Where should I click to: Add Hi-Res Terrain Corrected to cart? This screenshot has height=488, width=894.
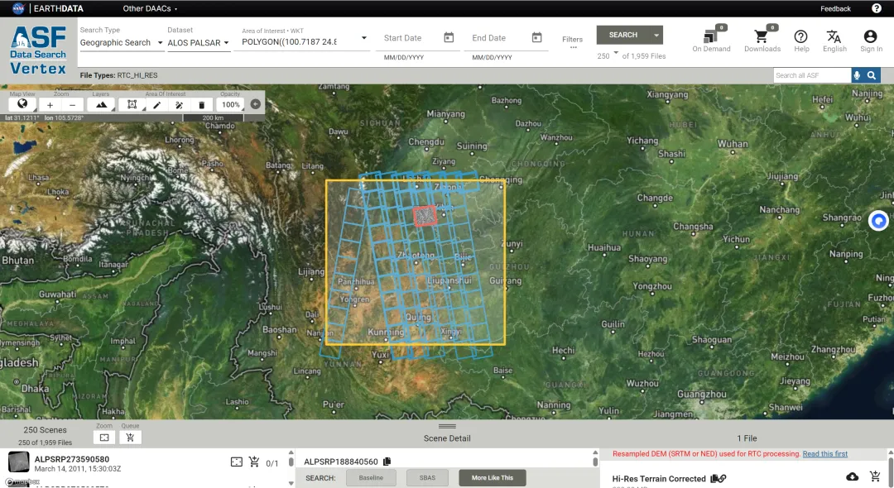[x=874, y=476]
